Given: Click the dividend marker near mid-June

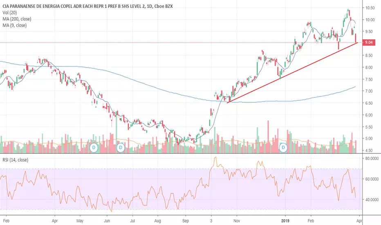Looking at the screenshot, I should (x=121, y=147).
